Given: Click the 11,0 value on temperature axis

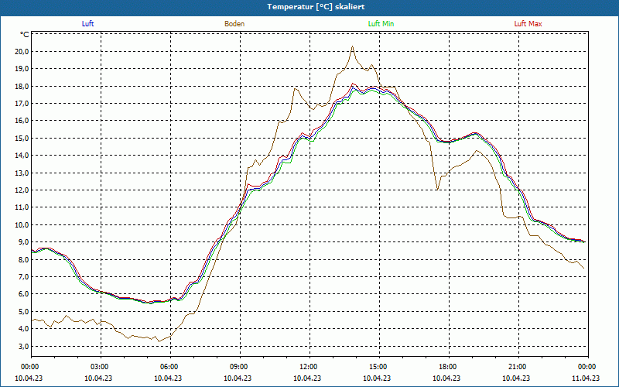Looking at the screenshot, I should click(22, 207).
